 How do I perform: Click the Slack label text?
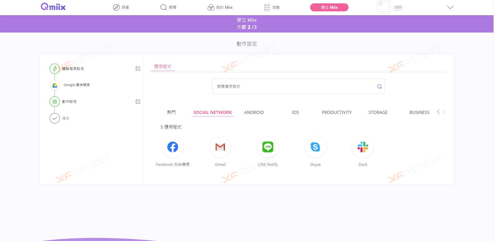click(x=363, y=165)
